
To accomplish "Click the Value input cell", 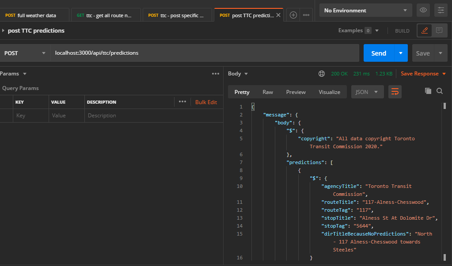I will 67,116.
